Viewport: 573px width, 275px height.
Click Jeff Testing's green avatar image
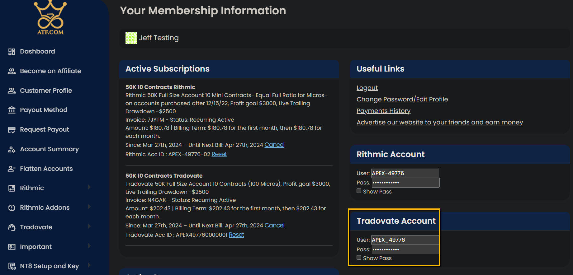point(131,38)
